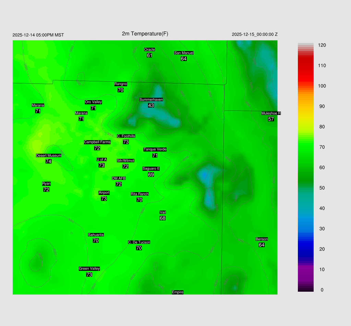Click the San Manuel station label
Screen dimensions: 351x326
pyautogui.click(x=184, y=53)
